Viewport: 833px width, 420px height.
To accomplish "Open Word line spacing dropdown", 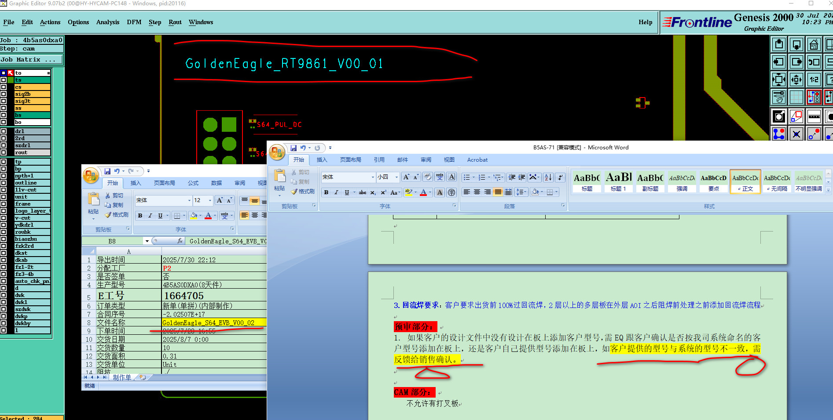I will tap(521, 192).
